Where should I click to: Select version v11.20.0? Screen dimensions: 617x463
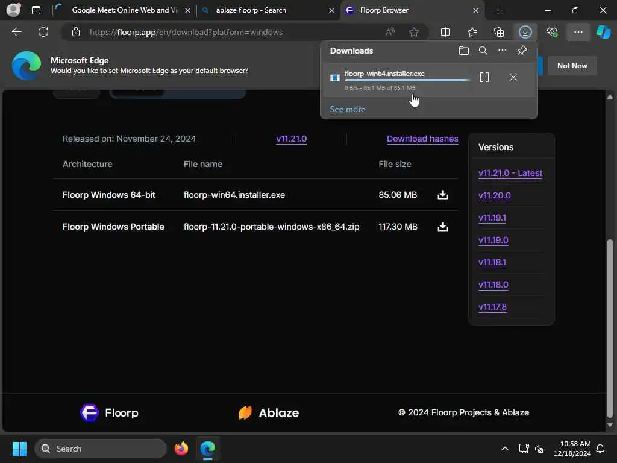pos(494,196)
